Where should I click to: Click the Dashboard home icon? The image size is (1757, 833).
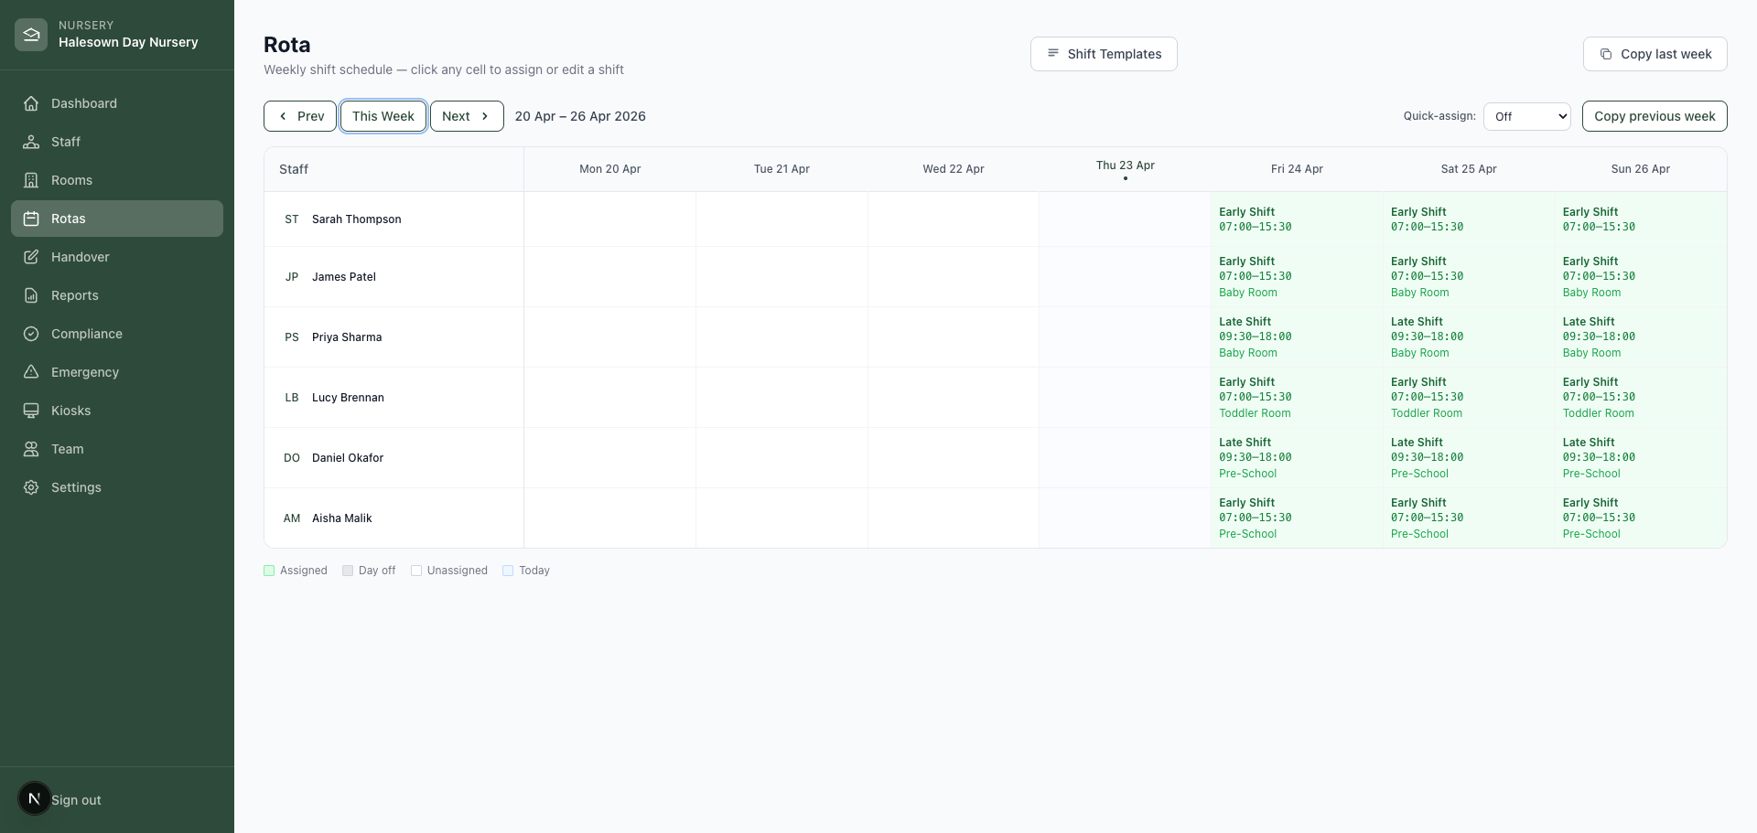coord(31,103)
